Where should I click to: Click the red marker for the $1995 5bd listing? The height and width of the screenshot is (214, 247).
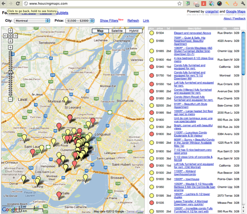coord(151,113)
